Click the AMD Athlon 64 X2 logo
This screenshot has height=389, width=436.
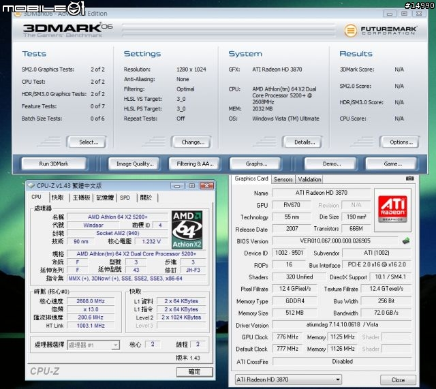[187, 230]
